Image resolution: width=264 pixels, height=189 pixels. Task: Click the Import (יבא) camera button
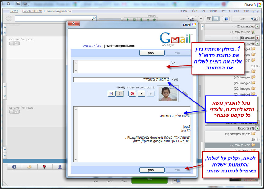coord(245,19)
